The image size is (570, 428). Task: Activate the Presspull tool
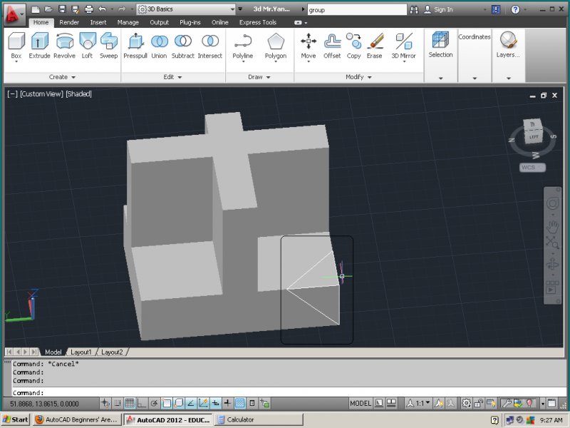[x=135, y=45]
